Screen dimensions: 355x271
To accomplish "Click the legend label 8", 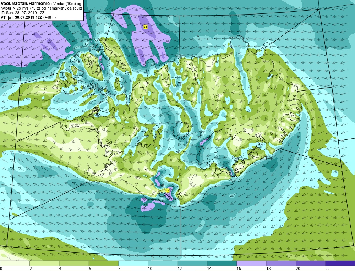I will 119,269.
